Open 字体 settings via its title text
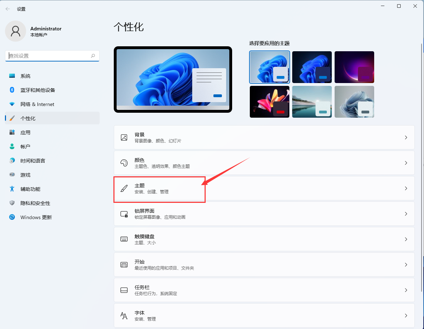 (x=140, y=313)
